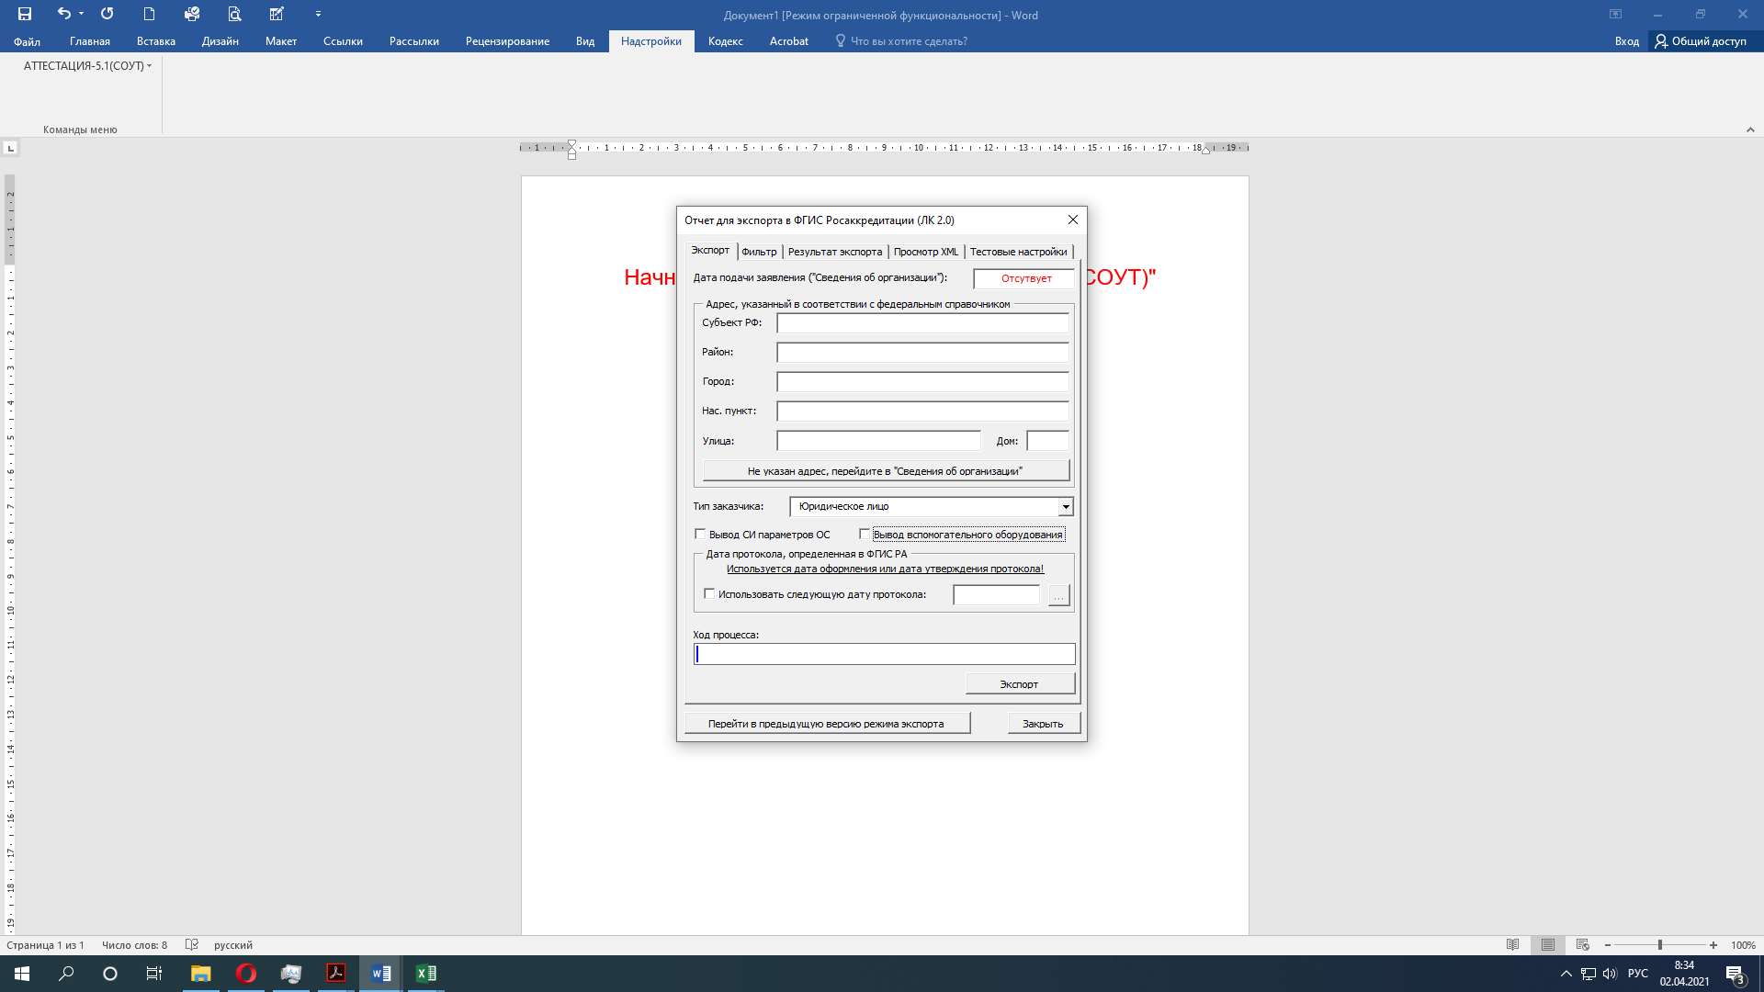The image size is (1764, 992).
Task: Click the русский language indicator
Action: click(x=233, y=945)
